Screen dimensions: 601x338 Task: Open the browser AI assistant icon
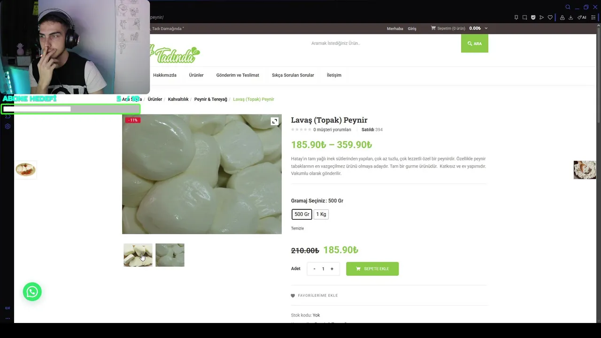(x=582, y=17)
